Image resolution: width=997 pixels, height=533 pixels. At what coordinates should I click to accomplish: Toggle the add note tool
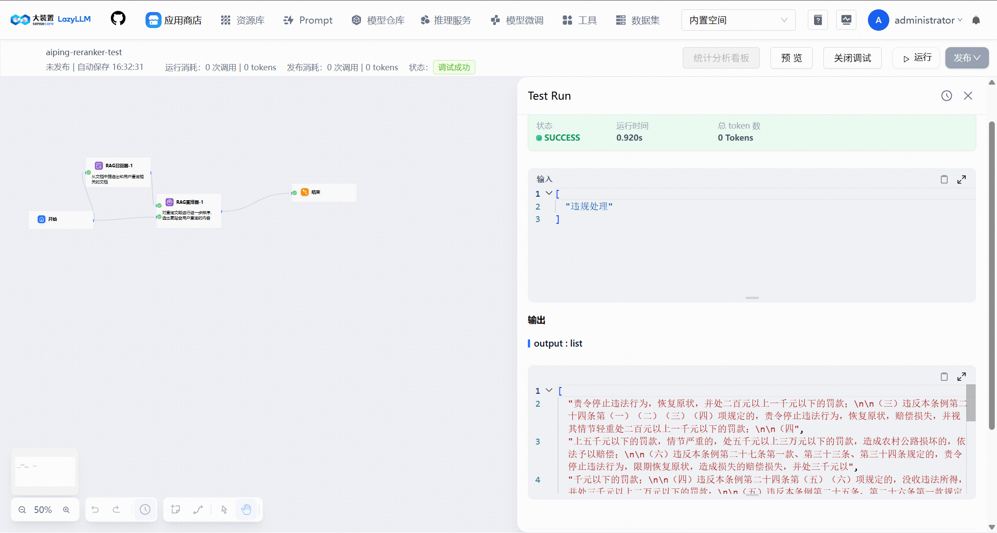tap(175, 510)
